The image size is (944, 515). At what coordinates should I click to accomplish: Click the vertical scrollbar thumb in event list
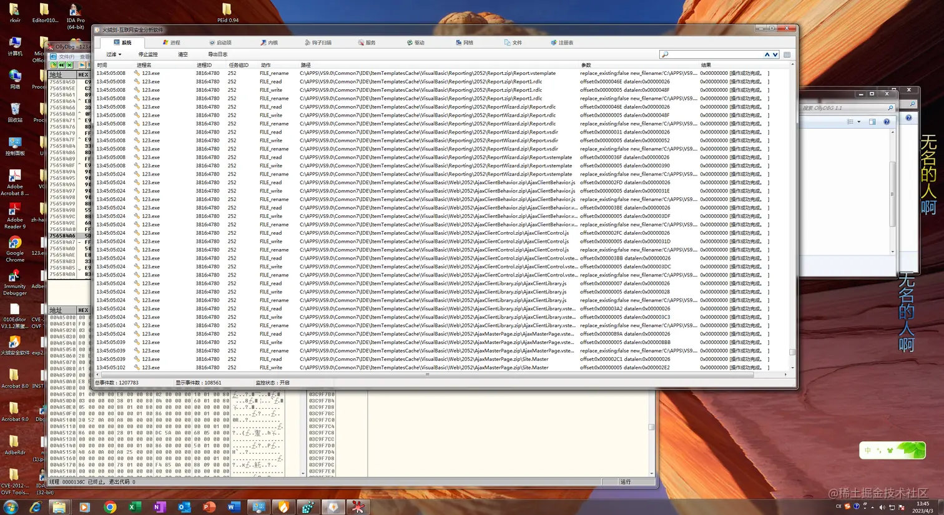click(x=792, y=352)
